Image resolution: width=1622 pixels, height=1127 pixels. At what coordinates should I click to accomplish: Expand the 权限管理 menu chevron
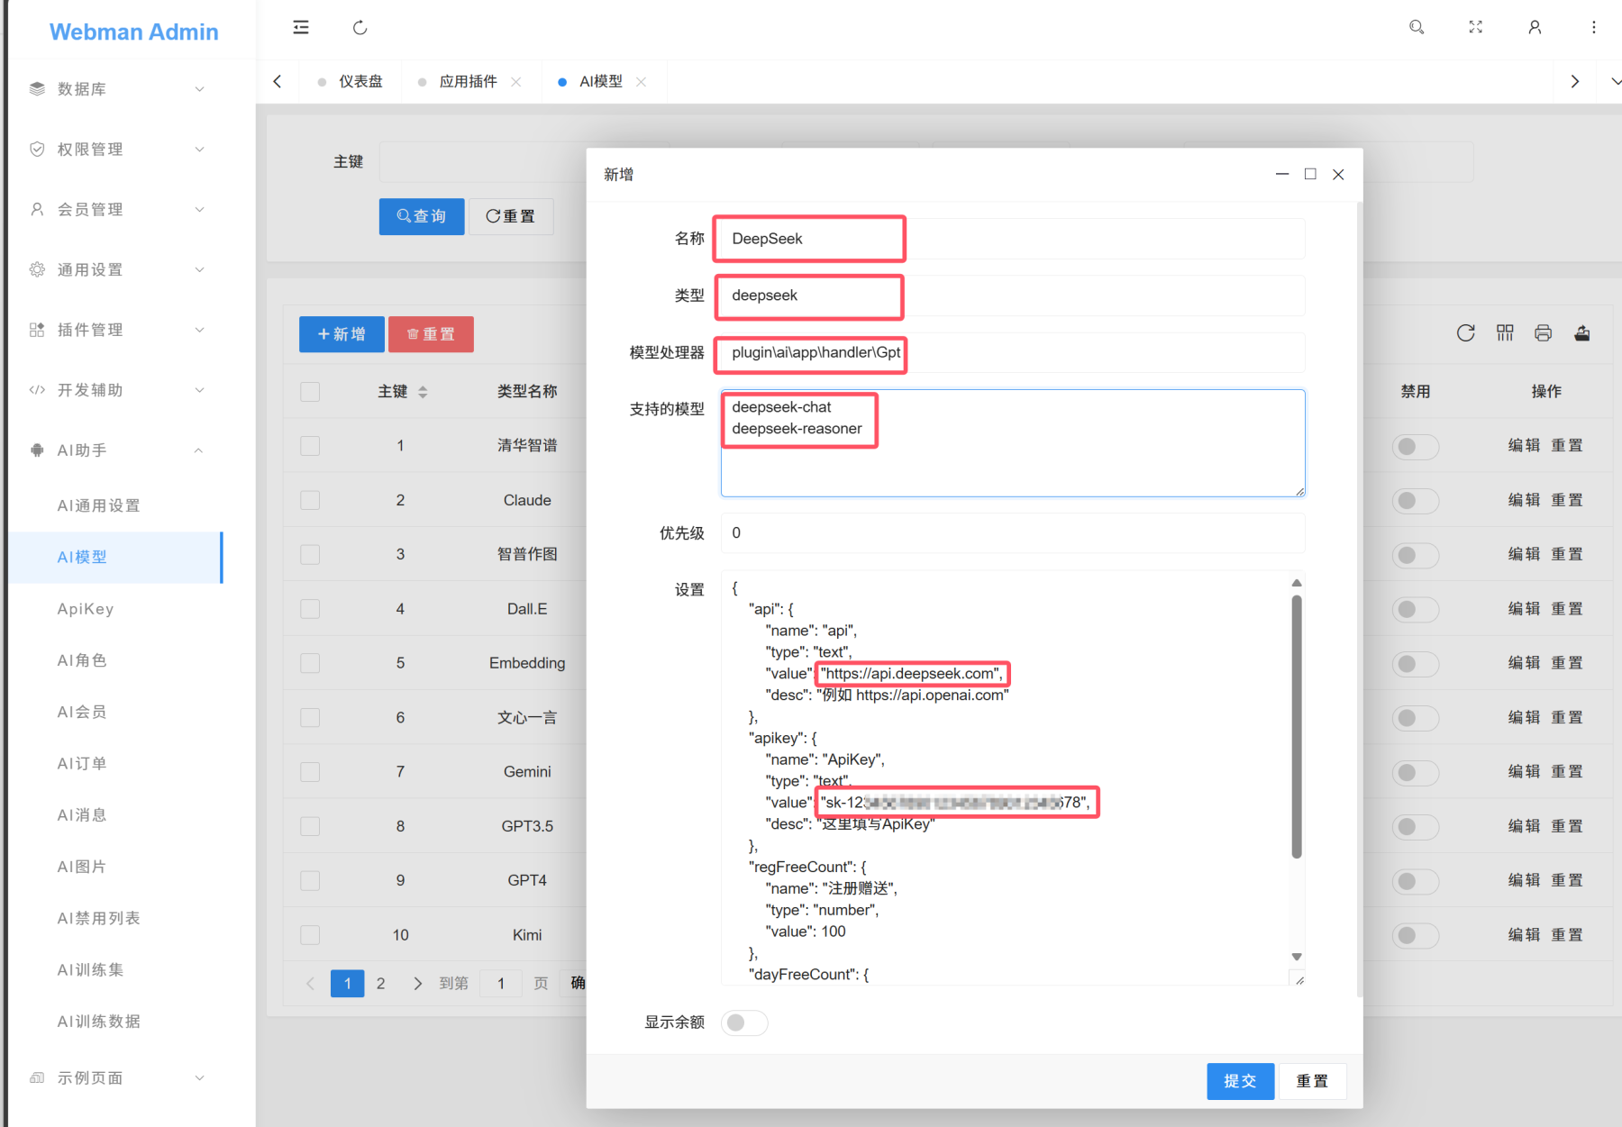coord(200,149)
